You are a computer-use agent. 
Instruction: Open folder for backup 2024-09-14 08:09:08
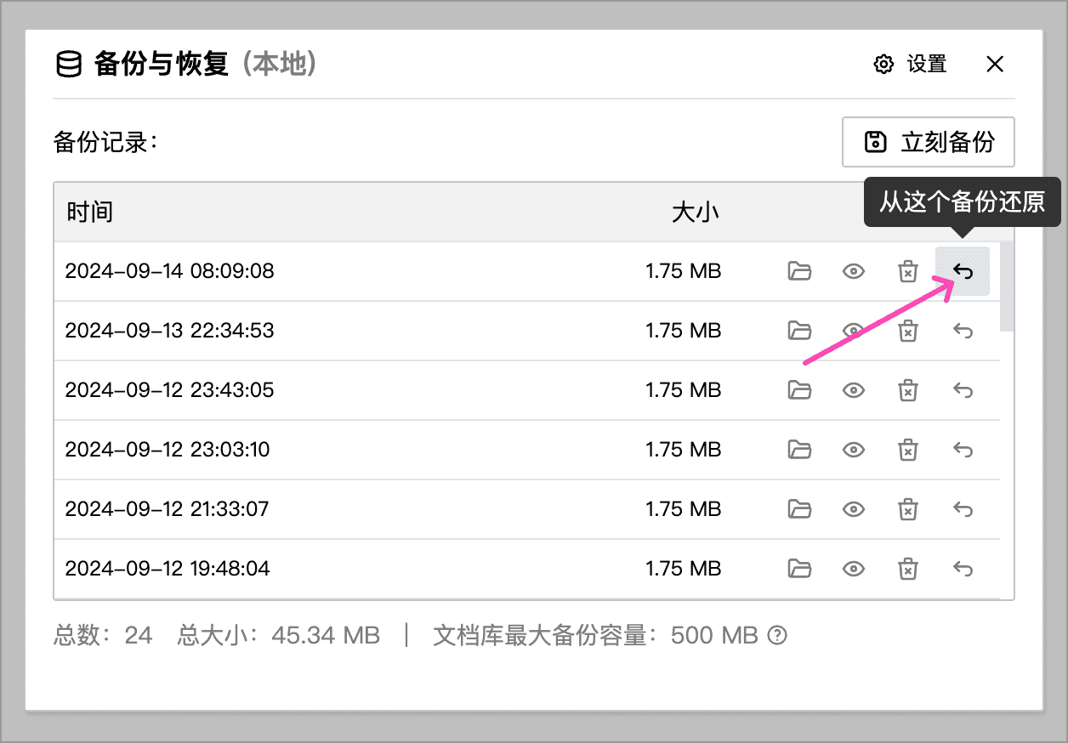[799, 271]
